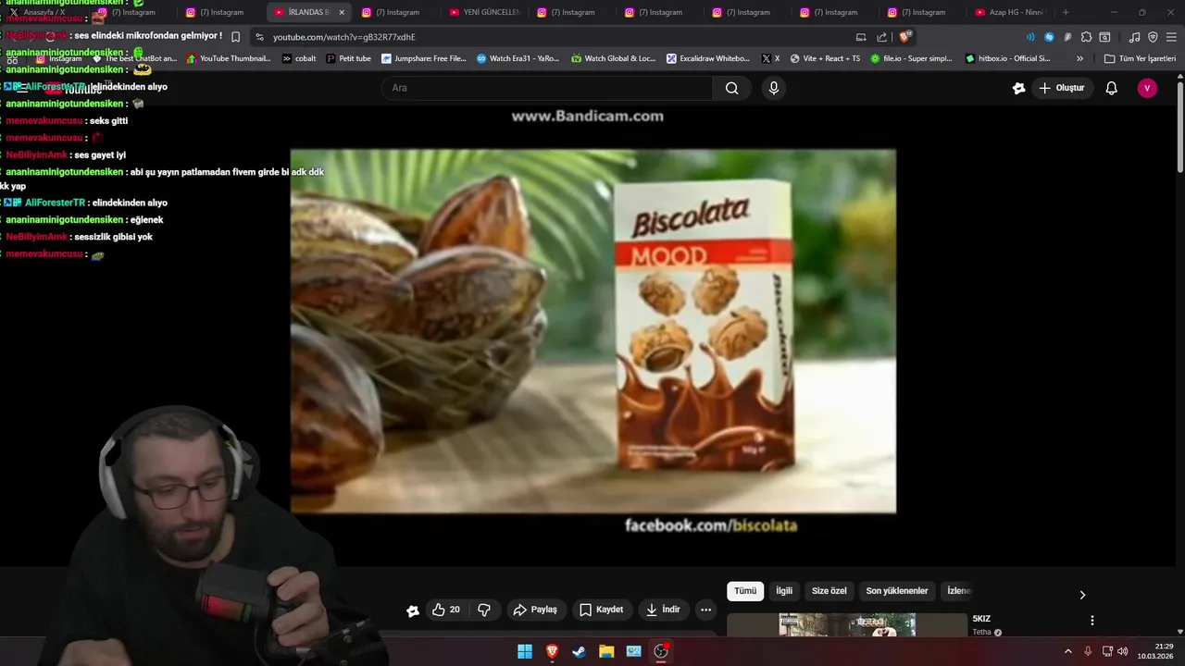Viewport: 1185px width, 666px height.
Task: Open the Excalidraw Whitebo... bookmark
Action: tap(706, 58)
